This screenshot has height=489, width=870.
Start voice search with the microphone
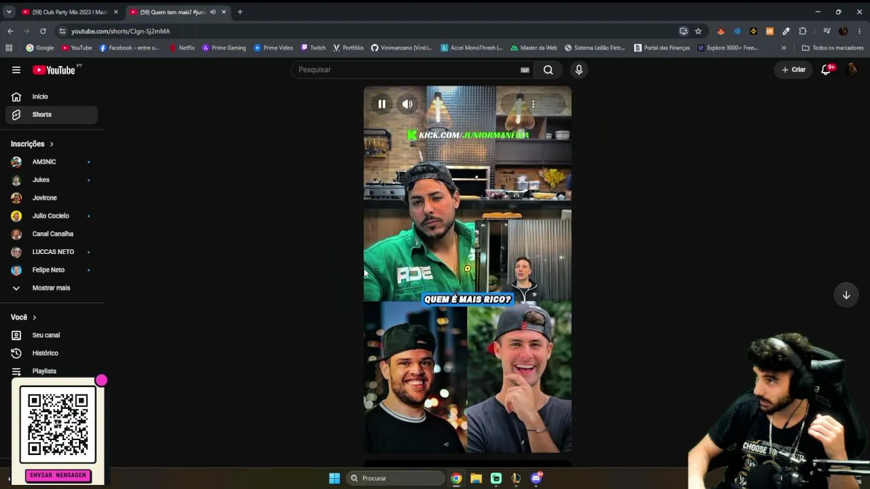point(579,70)
